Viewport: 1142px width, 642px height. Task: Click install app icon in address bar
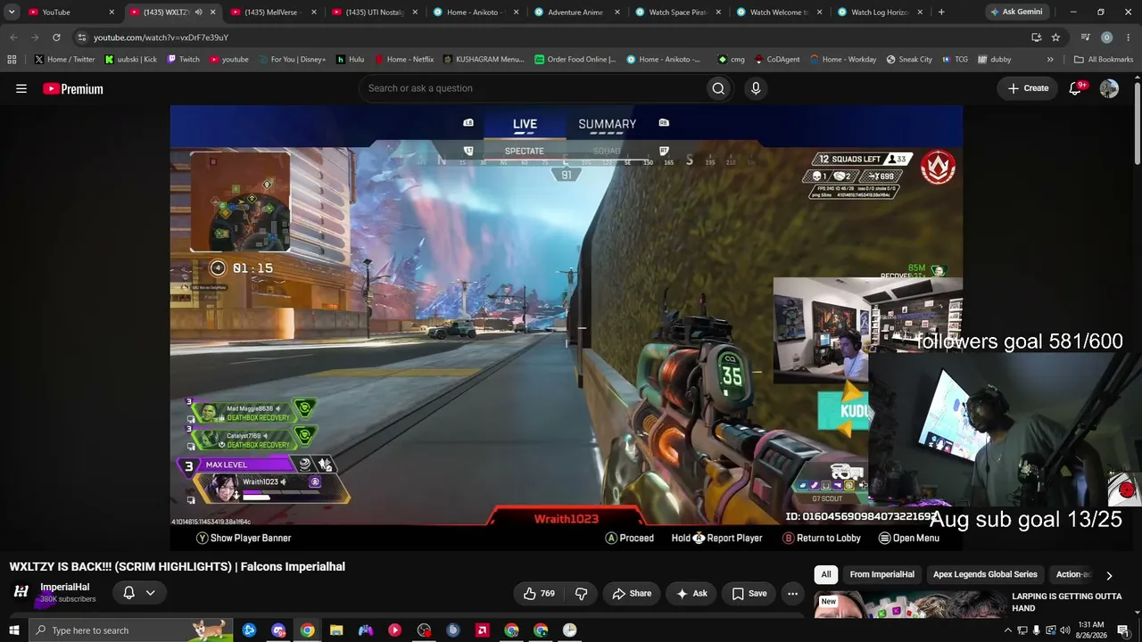1036,37
